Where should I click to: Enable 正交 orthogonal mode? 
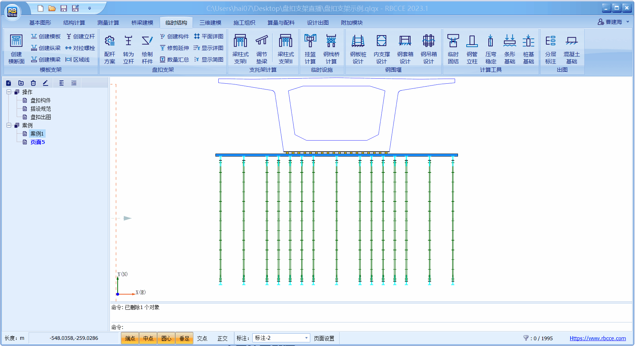point(222,338)
